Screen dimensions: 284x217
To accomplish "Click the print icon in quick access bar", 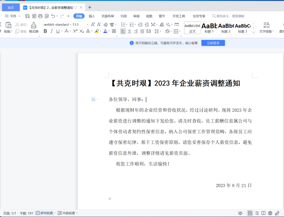I will coord(41,16).
